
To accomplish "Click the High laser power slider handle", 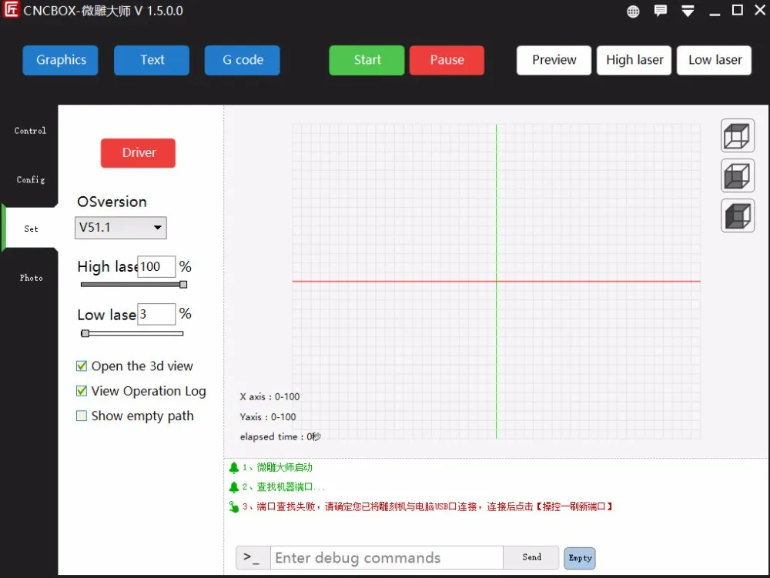I will (183, 285).
